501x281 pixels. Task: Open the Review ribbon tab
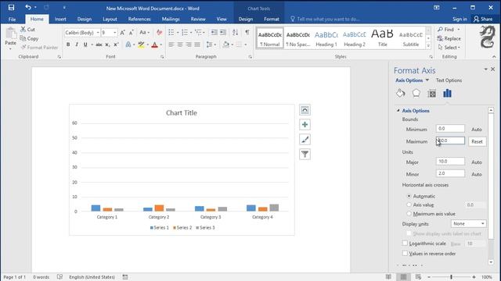[198, 19]
